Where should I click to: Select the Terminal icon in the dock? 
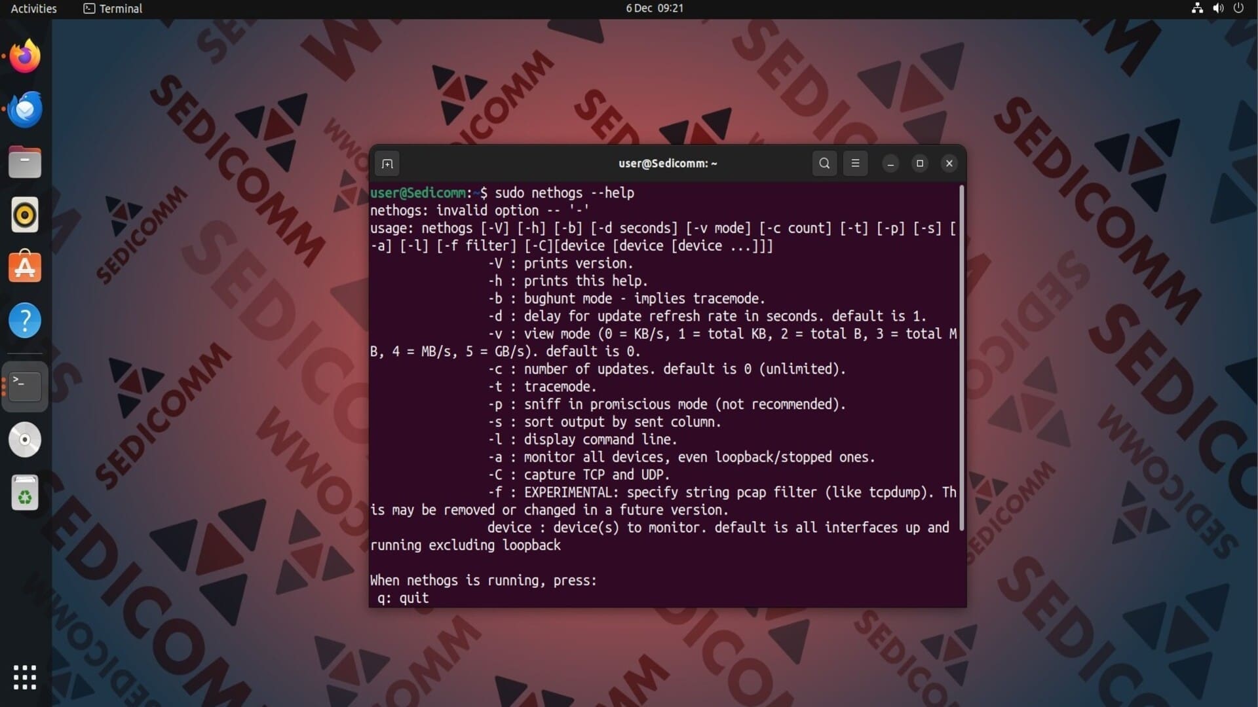[x=25, y=386]
